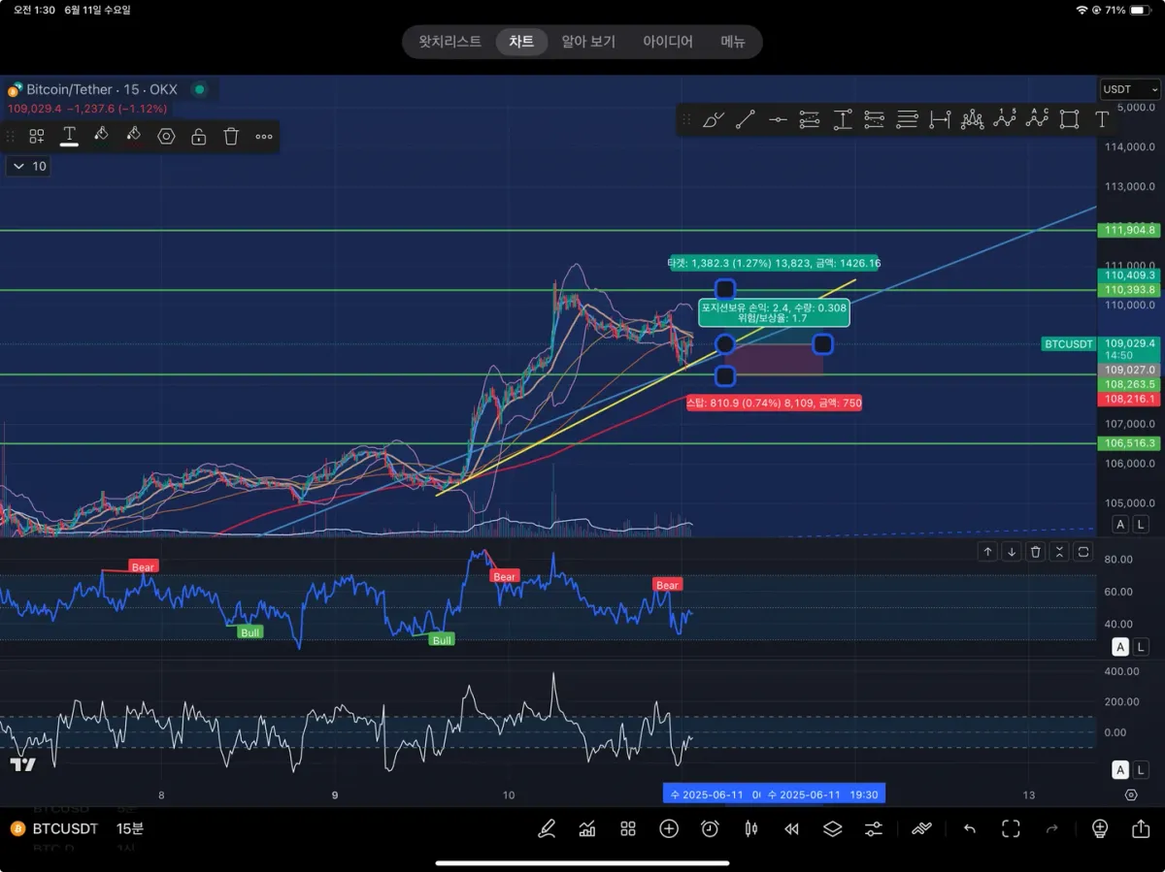Publish idea with lightbulb icon
Screen dimensions: 1165x872
click(x=1100, y=828)
